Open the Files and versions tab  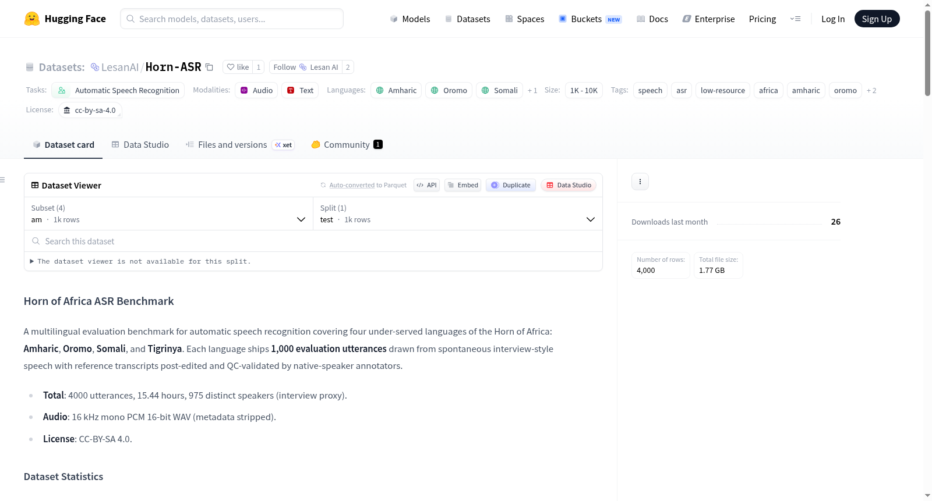point(239,144)
